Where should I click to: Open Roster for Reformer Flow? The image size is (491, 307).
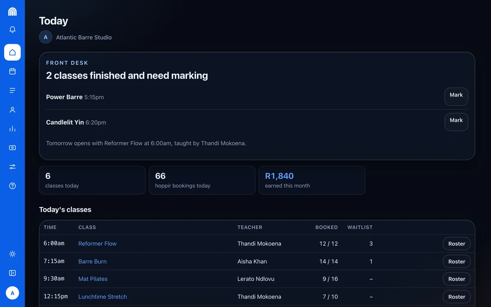457,244
